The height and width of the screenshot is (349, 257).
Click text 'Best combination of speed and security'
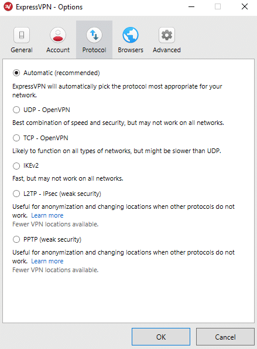click(68, 123)
